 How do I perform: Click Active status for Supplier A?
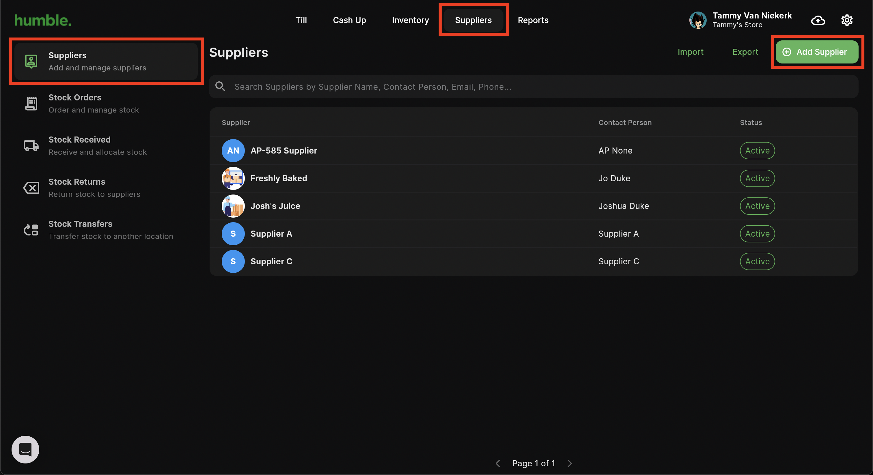point(758,234)
